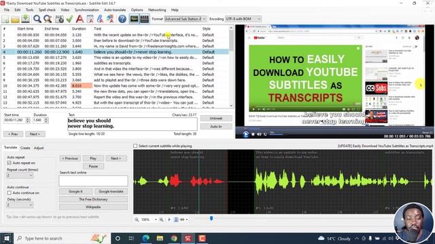Click the video player fullscreen icon
The height and width of the screenshot is (244, 435).
point(265,134)
